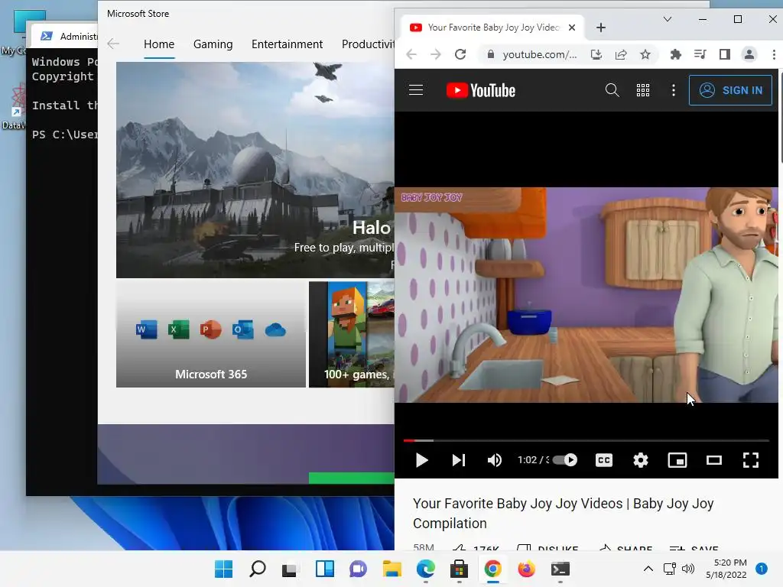The image size is (783, 587).
Task: Open the notification badge in tray
Action: (762, 569)
